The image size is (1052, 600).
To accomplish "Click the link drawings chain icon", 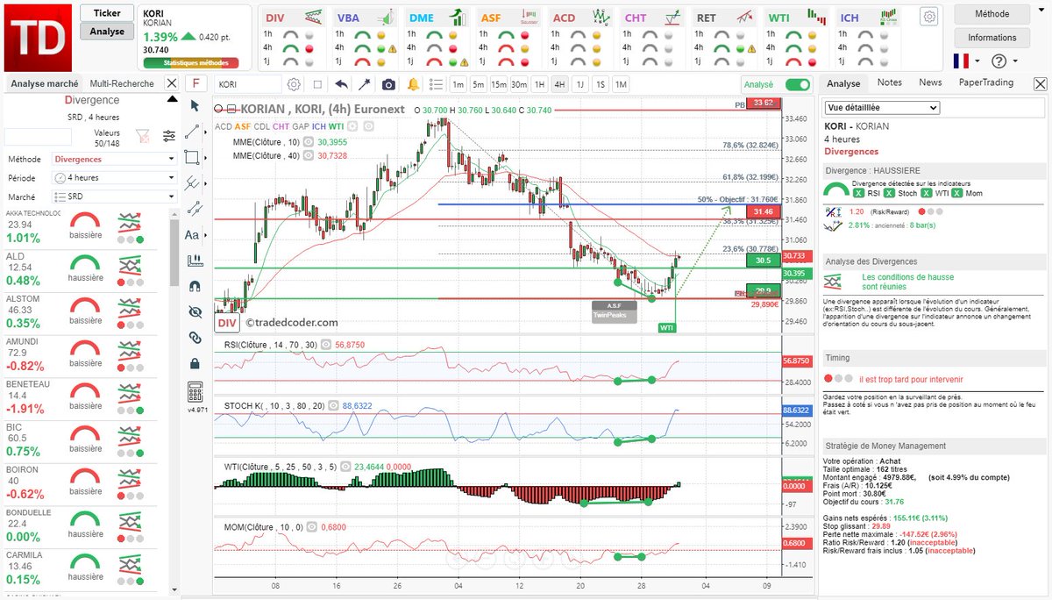I will point(195,337).
